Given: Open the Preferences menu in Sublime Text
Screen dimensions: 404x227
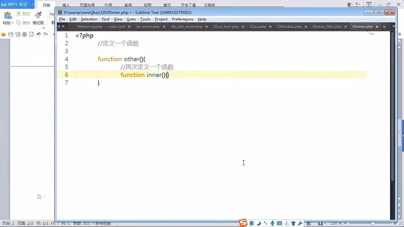Looking at the screenshot, I should click(183, 19).
